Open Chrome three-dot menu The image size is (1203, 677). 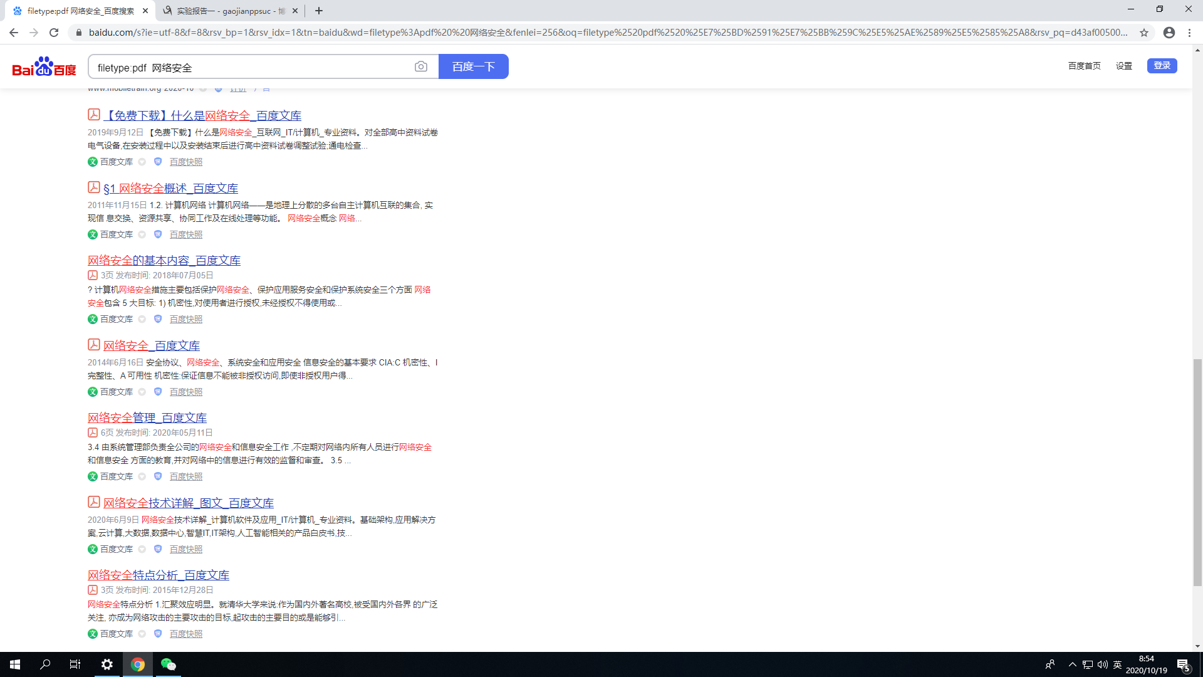(x=1189, y=33)
